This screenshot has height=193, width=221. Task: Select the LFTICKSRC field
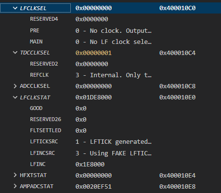point(44,141)
